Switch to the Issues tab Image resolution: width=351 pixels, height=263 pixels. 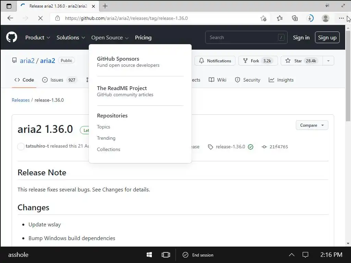point(60,80)
